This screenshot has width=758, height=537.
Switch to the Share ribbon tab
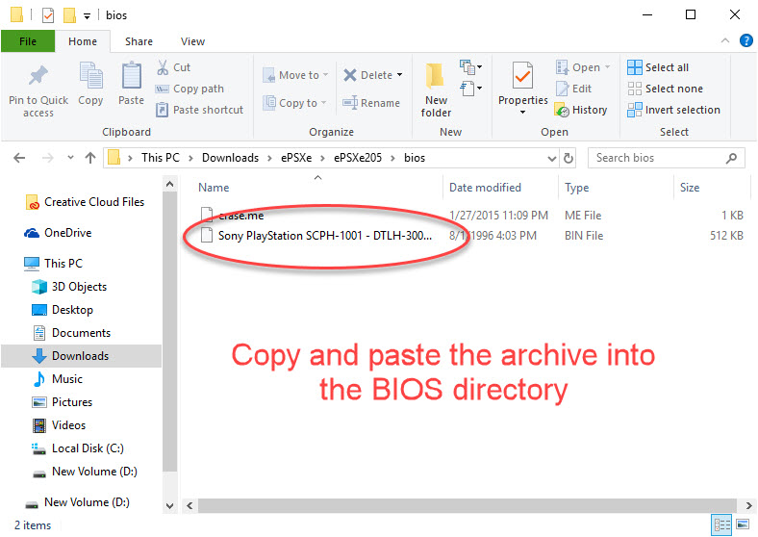click(x=139, y=41)
